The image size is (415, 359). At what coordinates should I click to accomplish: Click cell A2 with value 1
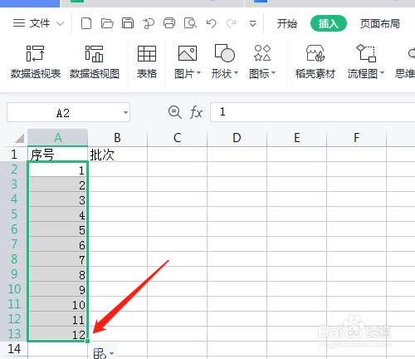(x=57, y=169)
